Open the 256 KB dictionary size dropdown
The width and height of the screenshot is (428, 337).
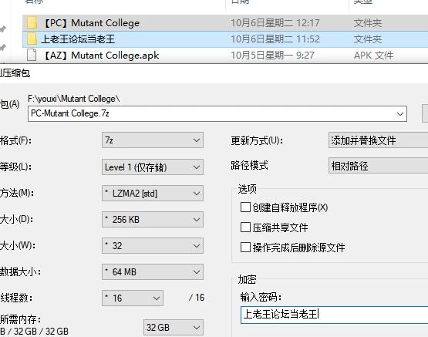153,219
